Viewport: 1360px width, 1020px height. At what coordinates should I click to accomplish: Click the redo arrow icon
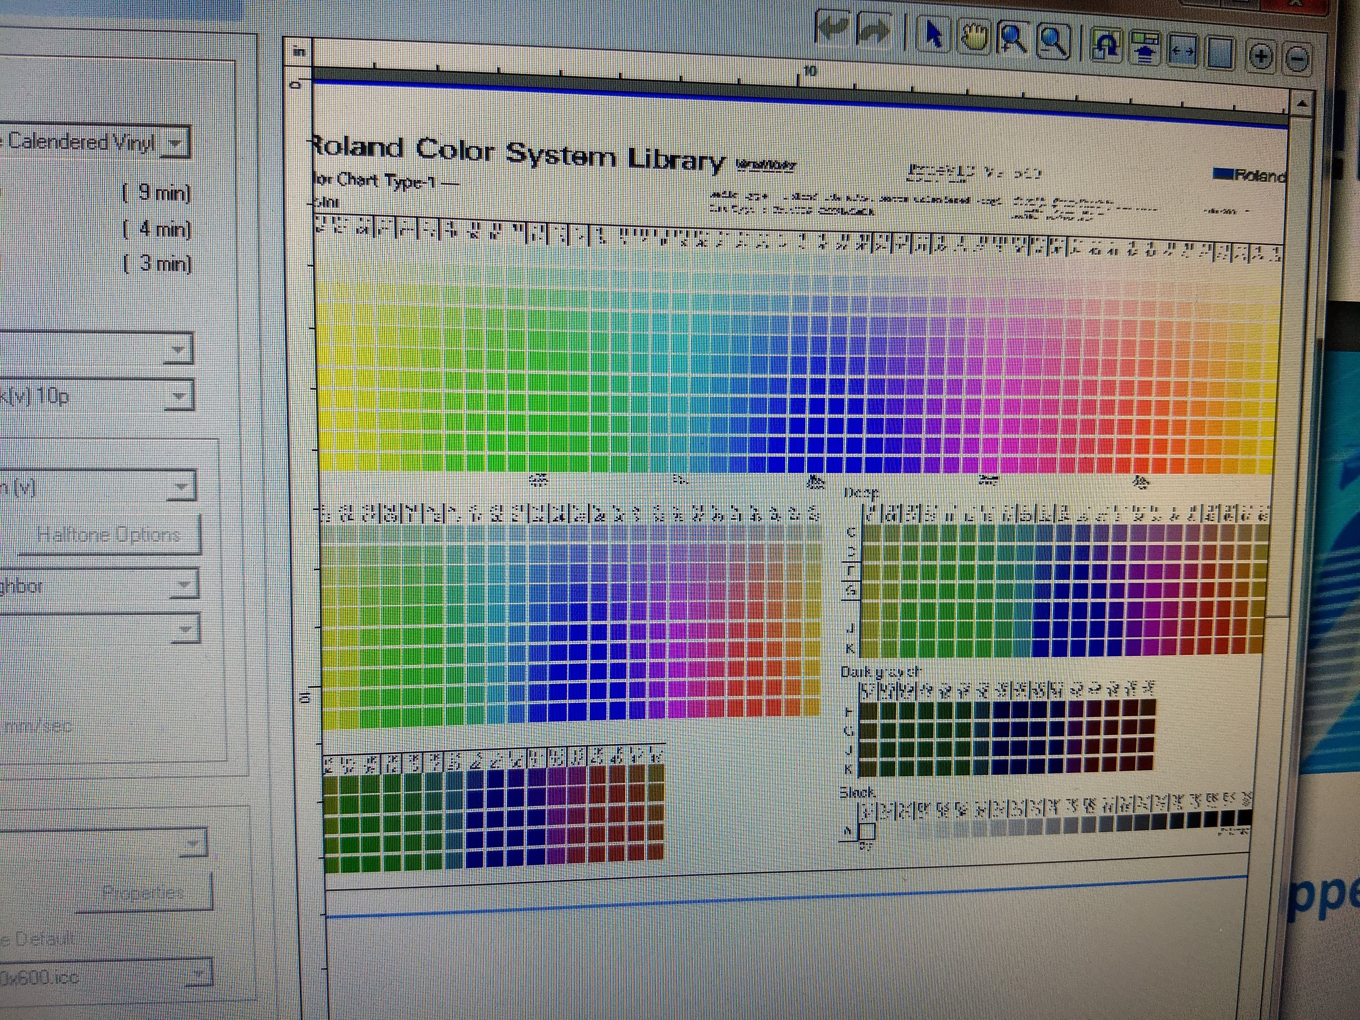(873, 30)
